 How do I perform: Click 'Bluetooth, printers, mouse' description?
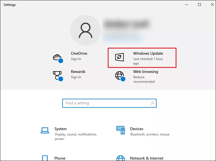[150, 134]
